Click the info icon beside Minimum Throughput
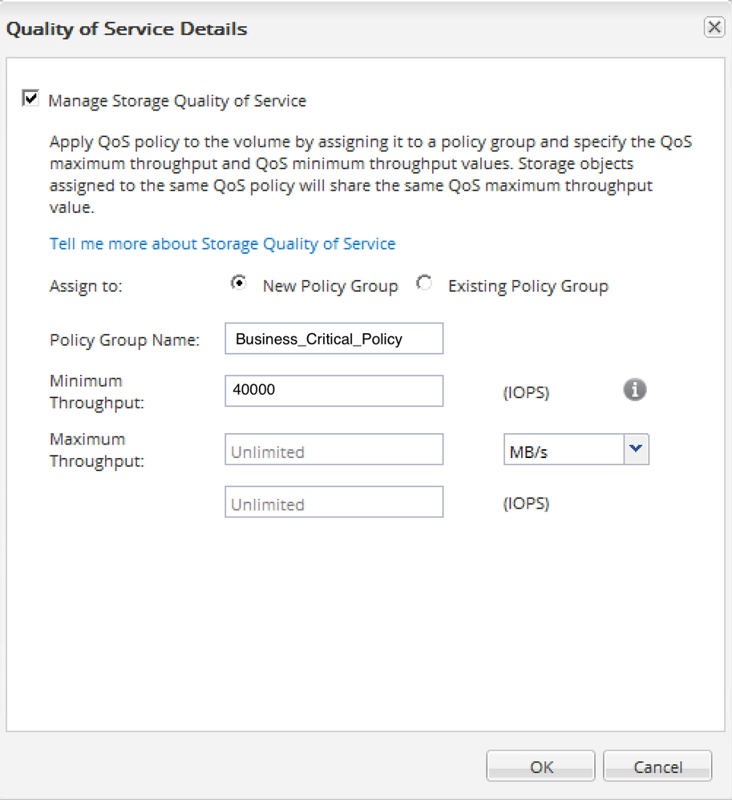 (x=635, y=390)
